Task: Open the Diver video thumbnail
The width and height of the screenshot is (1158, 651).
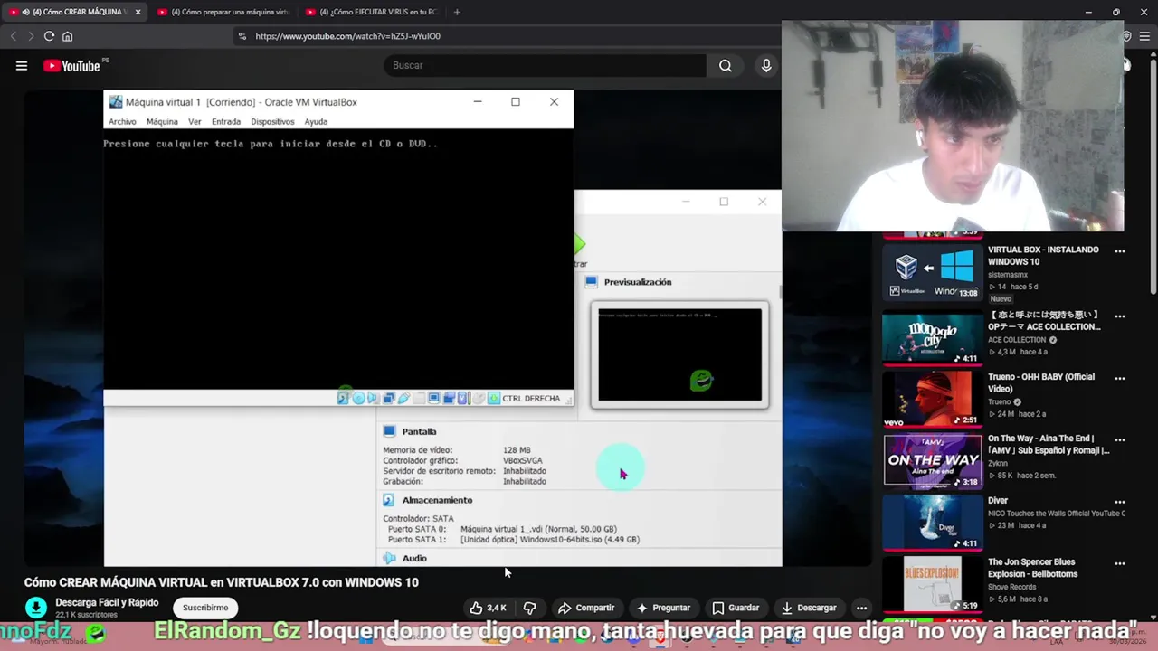Action: 933,523
